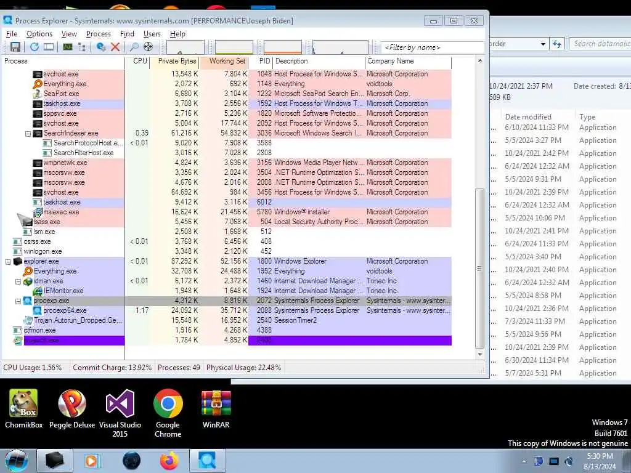Click the process list scroll up arrow
The image size is (631, 473).
479,61
